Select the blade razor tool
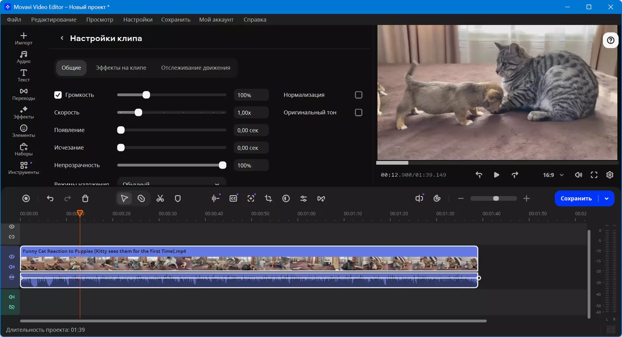The width and height of the screenshot is (622, 337). pyautogui.click(x=141, y=199)
